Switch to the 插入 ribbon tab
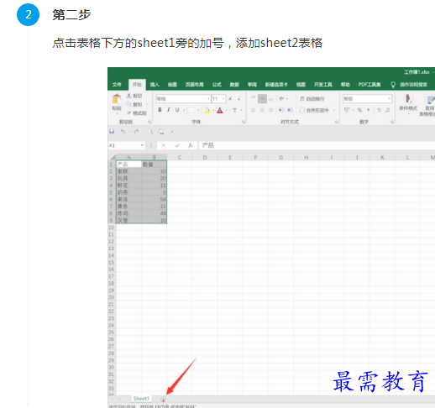Image resolution: width=435 pixels, height=408 pixels. click(155, 85)
